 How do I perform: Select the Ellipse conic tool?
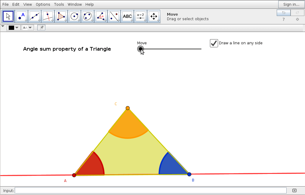(x=88, y=16)
